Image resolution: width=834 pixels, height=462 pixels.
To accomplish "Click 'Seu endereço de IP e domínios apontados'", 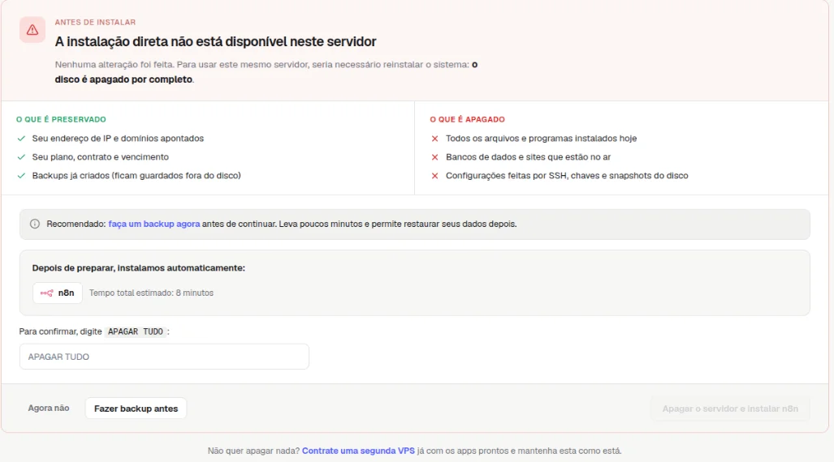I will coord(118,139).
